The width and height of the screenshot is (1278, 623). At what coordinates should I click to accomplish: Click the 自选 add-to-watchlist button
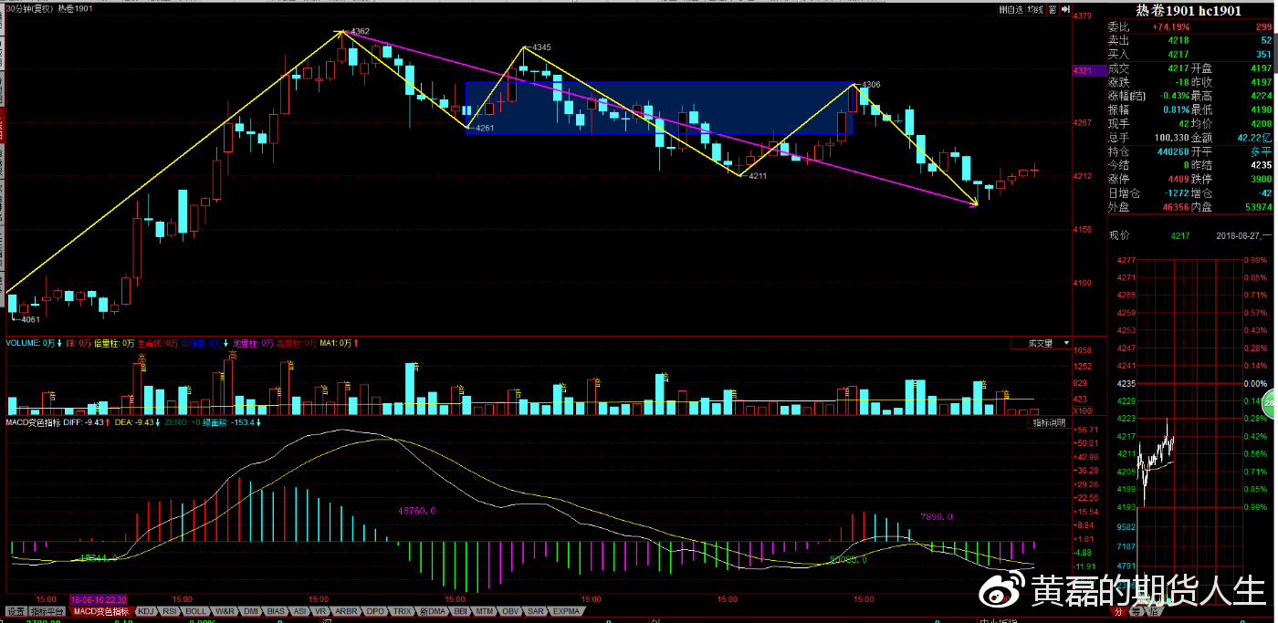1011,9
